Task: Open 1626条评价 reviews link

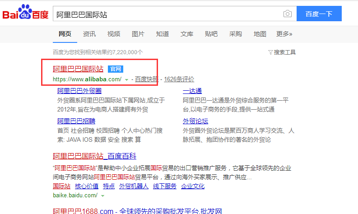Action: point(179,79)
